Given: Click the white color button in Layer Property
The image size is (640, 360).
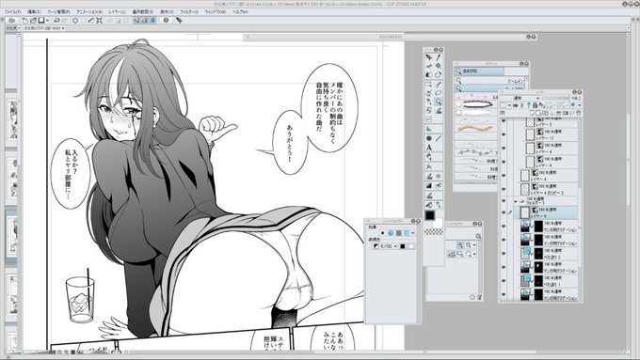Looking at the screenshot, I should pyautogui.click(x=410, y=246).
